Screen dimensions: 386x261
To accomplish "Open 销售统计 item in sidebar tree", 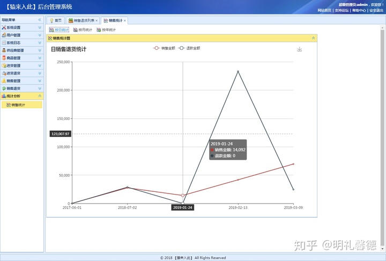I will pos(21,105).
